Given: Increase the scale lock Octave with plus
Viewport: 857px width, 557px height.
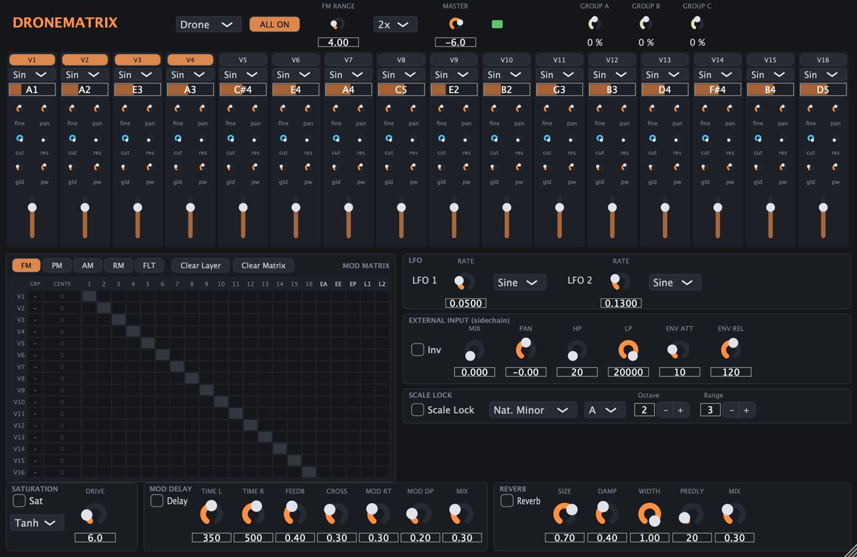Looking at the screenshot, I should point(680,410).
